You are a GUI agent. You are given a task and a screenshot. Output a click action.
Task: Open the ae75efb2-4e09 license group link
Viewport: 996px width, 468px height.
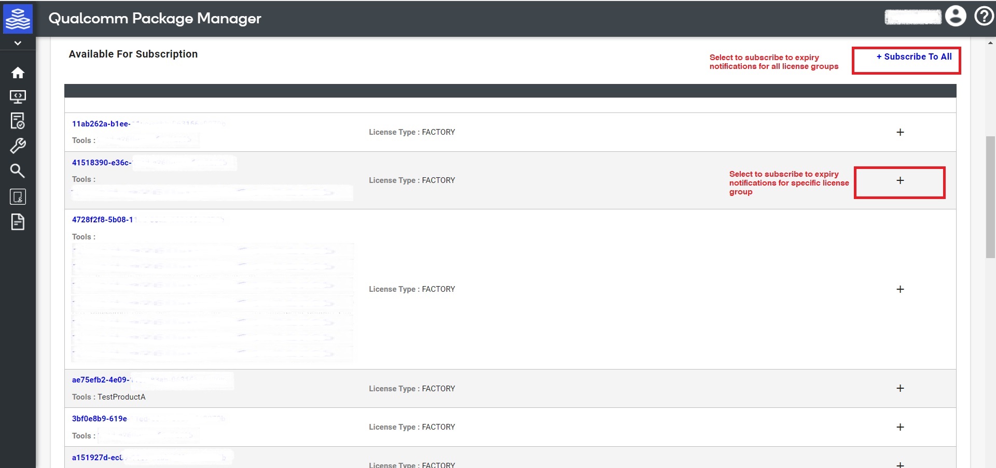(100, 379)
